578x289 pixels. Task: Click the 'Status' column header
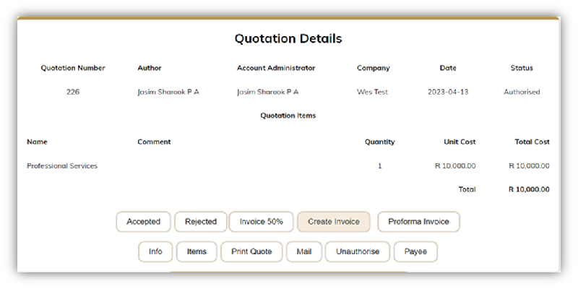tap(522, 68)
